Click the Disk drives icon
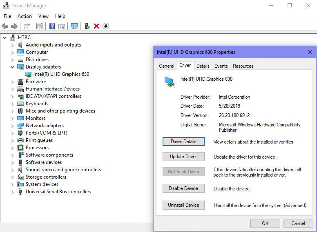Viewport: 317px width, 232px height. tap(20, 60)
